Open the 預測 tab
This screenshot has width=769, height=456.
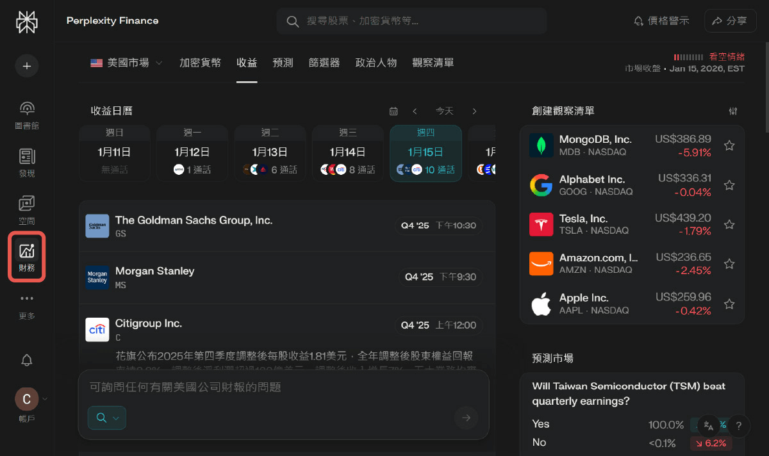point(283,63)
